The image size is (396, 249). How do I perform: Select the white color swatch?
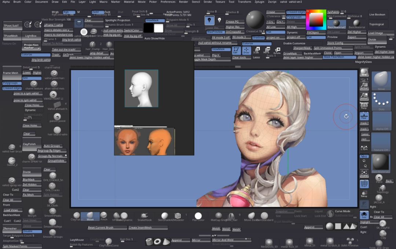pos(159,28)
